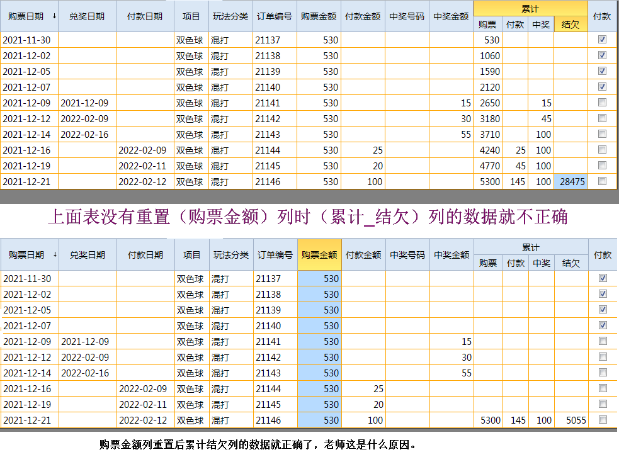This screenshot has height=457, width=619.
Task: Click the 中奖号码 column header in bottom table
Action: pyautogui.click(x=407, y=255)
